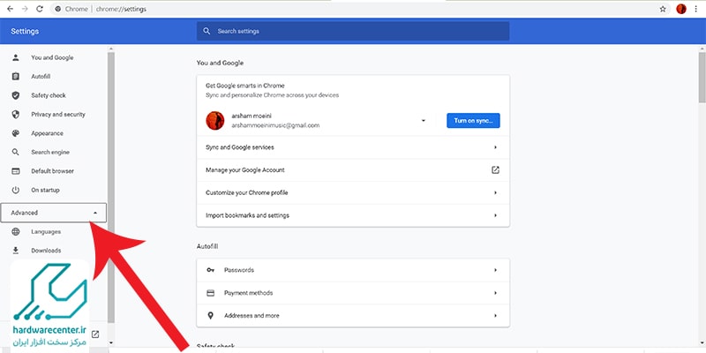The height and width of the screenshot is (353, 706).
Task: Expand the Addresses and more row arrow
Action: point(495,316)
